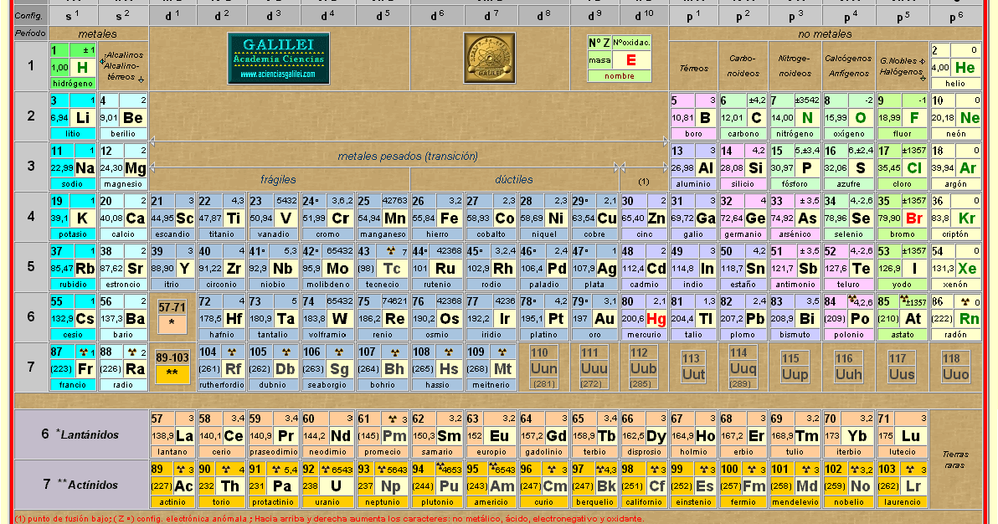Select the oro (Au) element cell
The width and height of the screenshot is (998, 524).
pos(594,318)
